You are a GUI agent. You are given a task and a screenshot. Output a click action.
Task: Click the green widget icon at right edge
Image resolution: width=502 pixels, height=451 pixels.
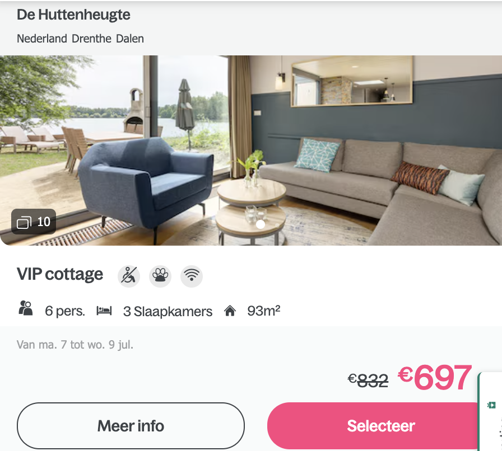pyautogui.click(x=491, y=405)
